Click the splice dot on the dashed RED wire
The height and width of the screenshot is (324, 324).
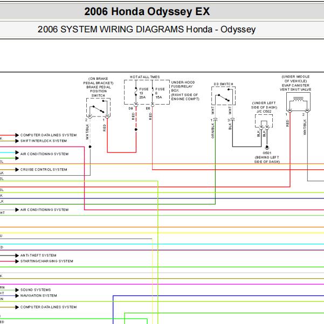coord(136,129)
